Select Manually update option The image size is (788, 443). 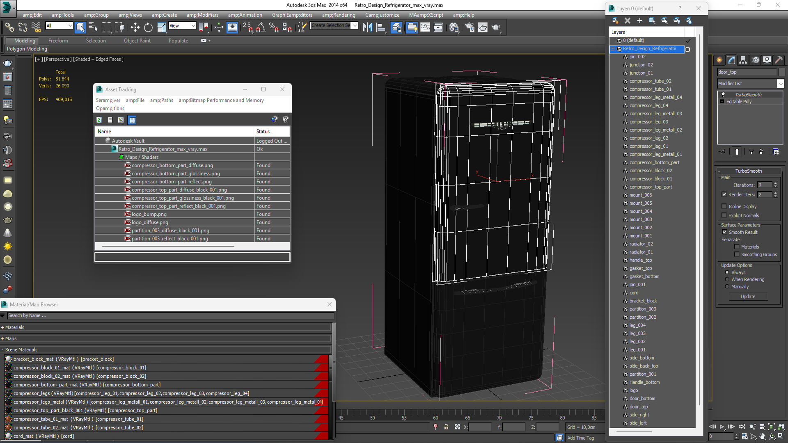coord(727,286)
